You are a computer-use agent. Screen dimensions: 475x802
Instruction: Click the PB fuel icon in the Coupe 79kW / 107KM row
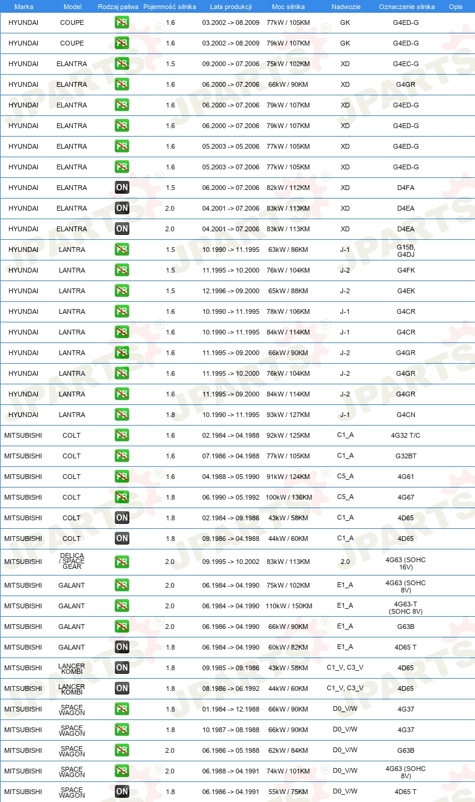122,43
